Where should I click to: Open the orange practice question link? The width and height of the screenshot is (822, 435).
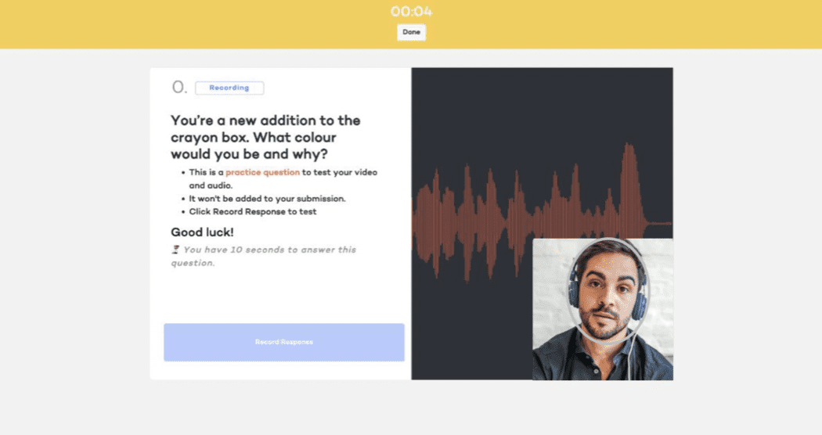tap(262, 172)
